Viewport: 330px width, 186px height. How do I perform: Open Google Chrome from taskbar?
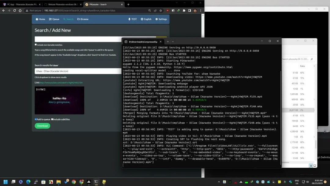(x=74, y=182)
